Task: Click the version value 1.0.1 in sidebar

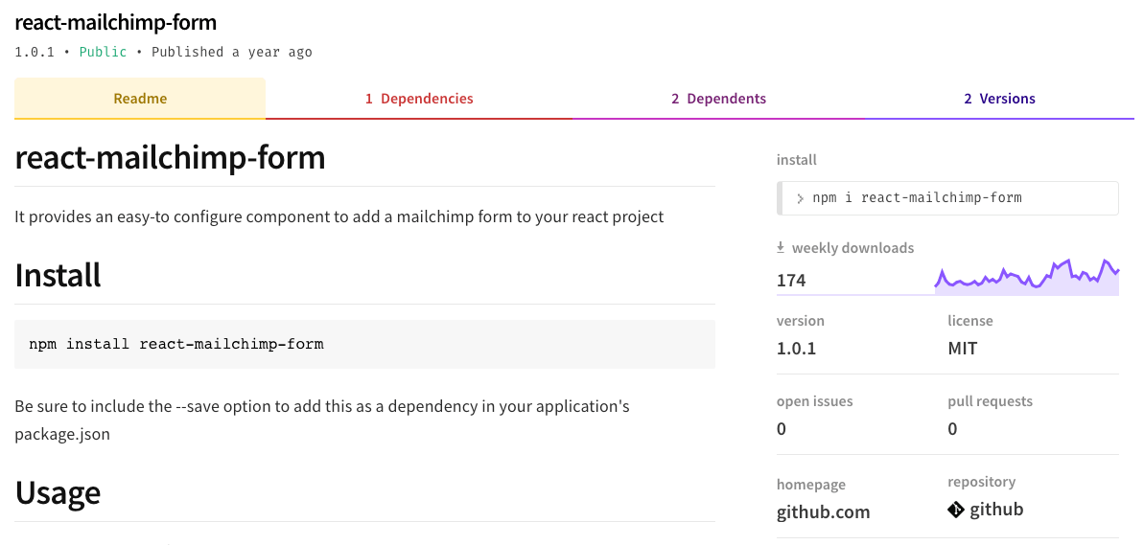Action: coord(797,349)
